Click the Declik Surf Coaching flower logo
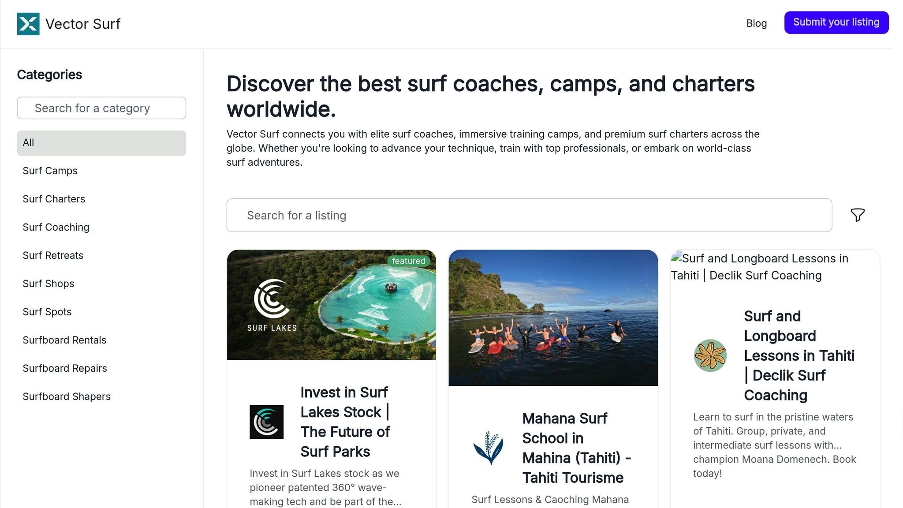 pos(710,355)
